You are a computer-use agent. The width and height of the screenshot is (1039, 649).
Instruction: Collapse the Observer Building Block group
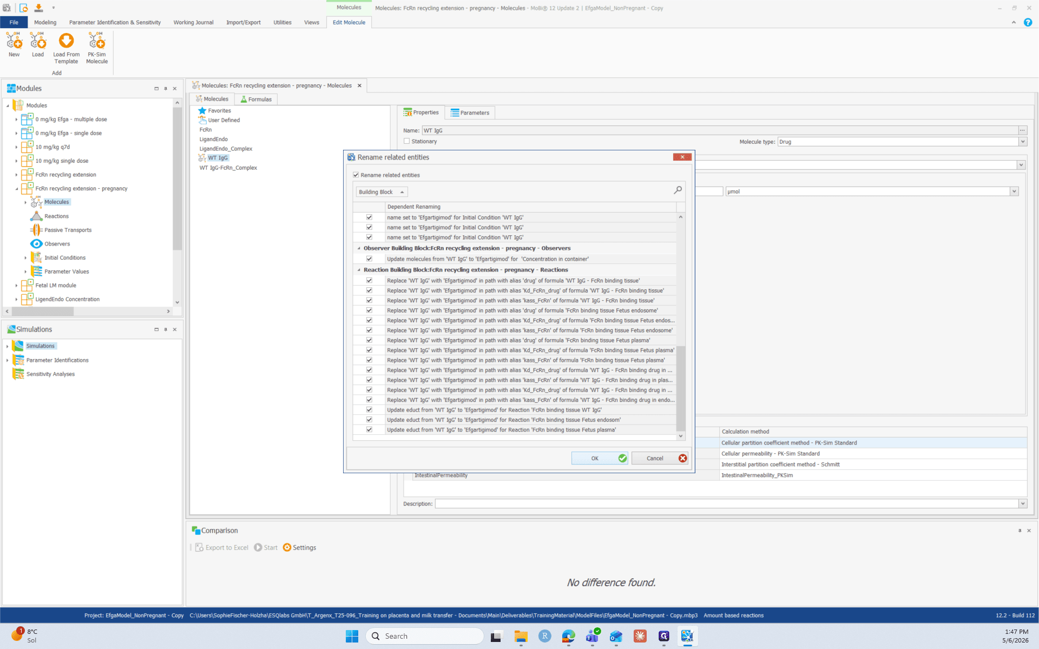[x=359, y=248]
